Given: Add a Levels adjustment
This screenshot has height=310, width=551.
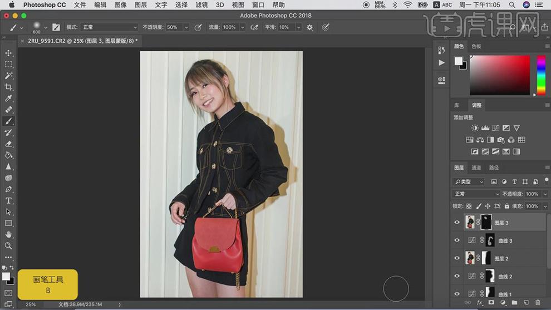Looking at the screenshot, I should click(485, 128).
